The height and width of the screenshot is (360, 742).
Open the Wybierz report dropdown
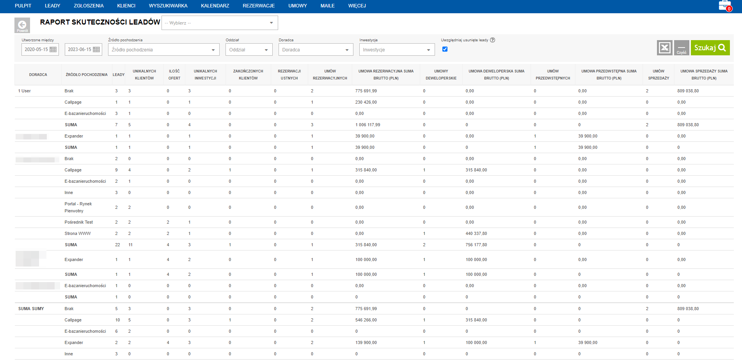point(220,23)
